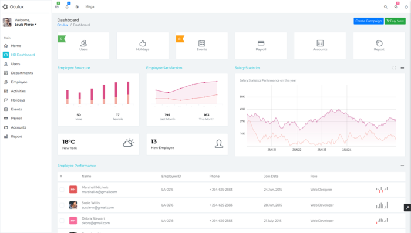Expand Salary Statistics to fullscreen
This screenshot has width=411, height=233.
tap(394, 68)
